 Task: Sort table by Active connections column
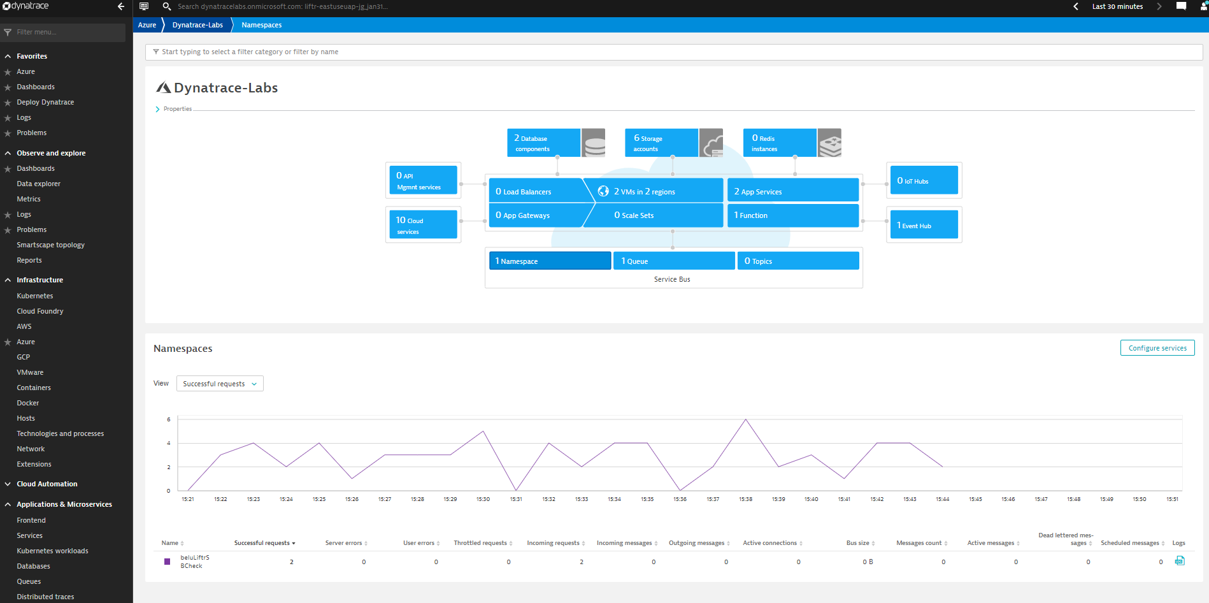tap(773, 543)
